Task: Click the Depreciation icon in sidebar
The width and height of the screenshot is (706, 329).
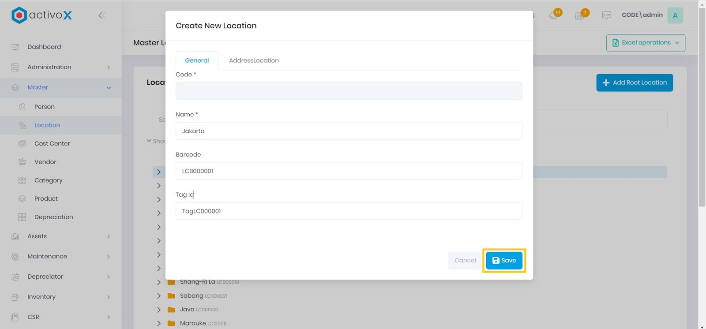Action: coord(22,217)
